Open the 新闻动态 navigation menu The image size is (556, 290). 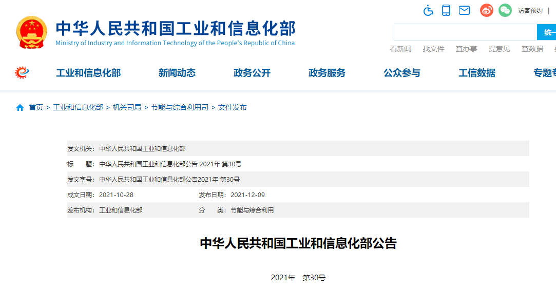pos(177,73)
